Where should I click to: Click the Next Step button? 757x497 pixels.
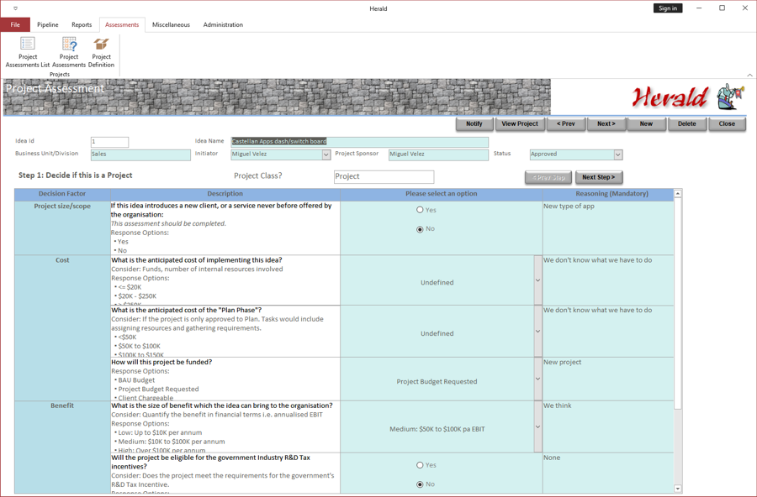599,177
